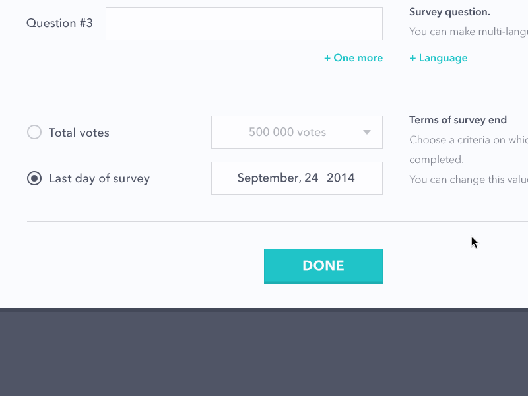Click the dropdown arrow icon in votes box
Image resolution: width=528 pixels, height=396 pixels.
367,132
